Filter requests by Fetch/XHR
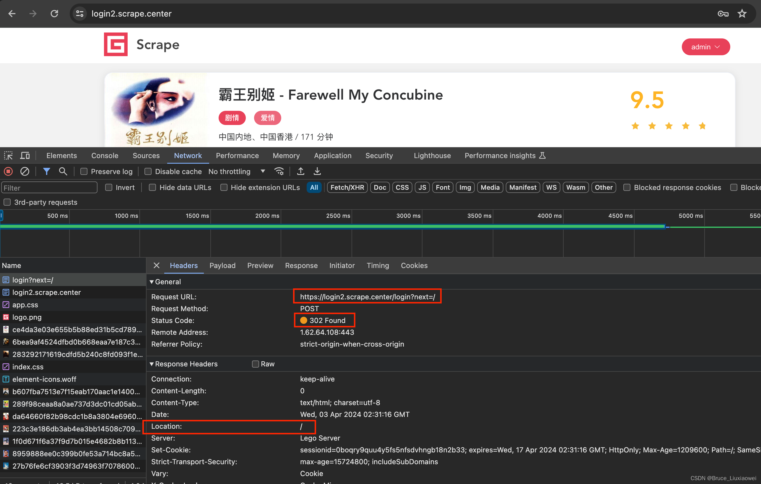This screenshot has width=761, height=484. [x=347, y=187]
